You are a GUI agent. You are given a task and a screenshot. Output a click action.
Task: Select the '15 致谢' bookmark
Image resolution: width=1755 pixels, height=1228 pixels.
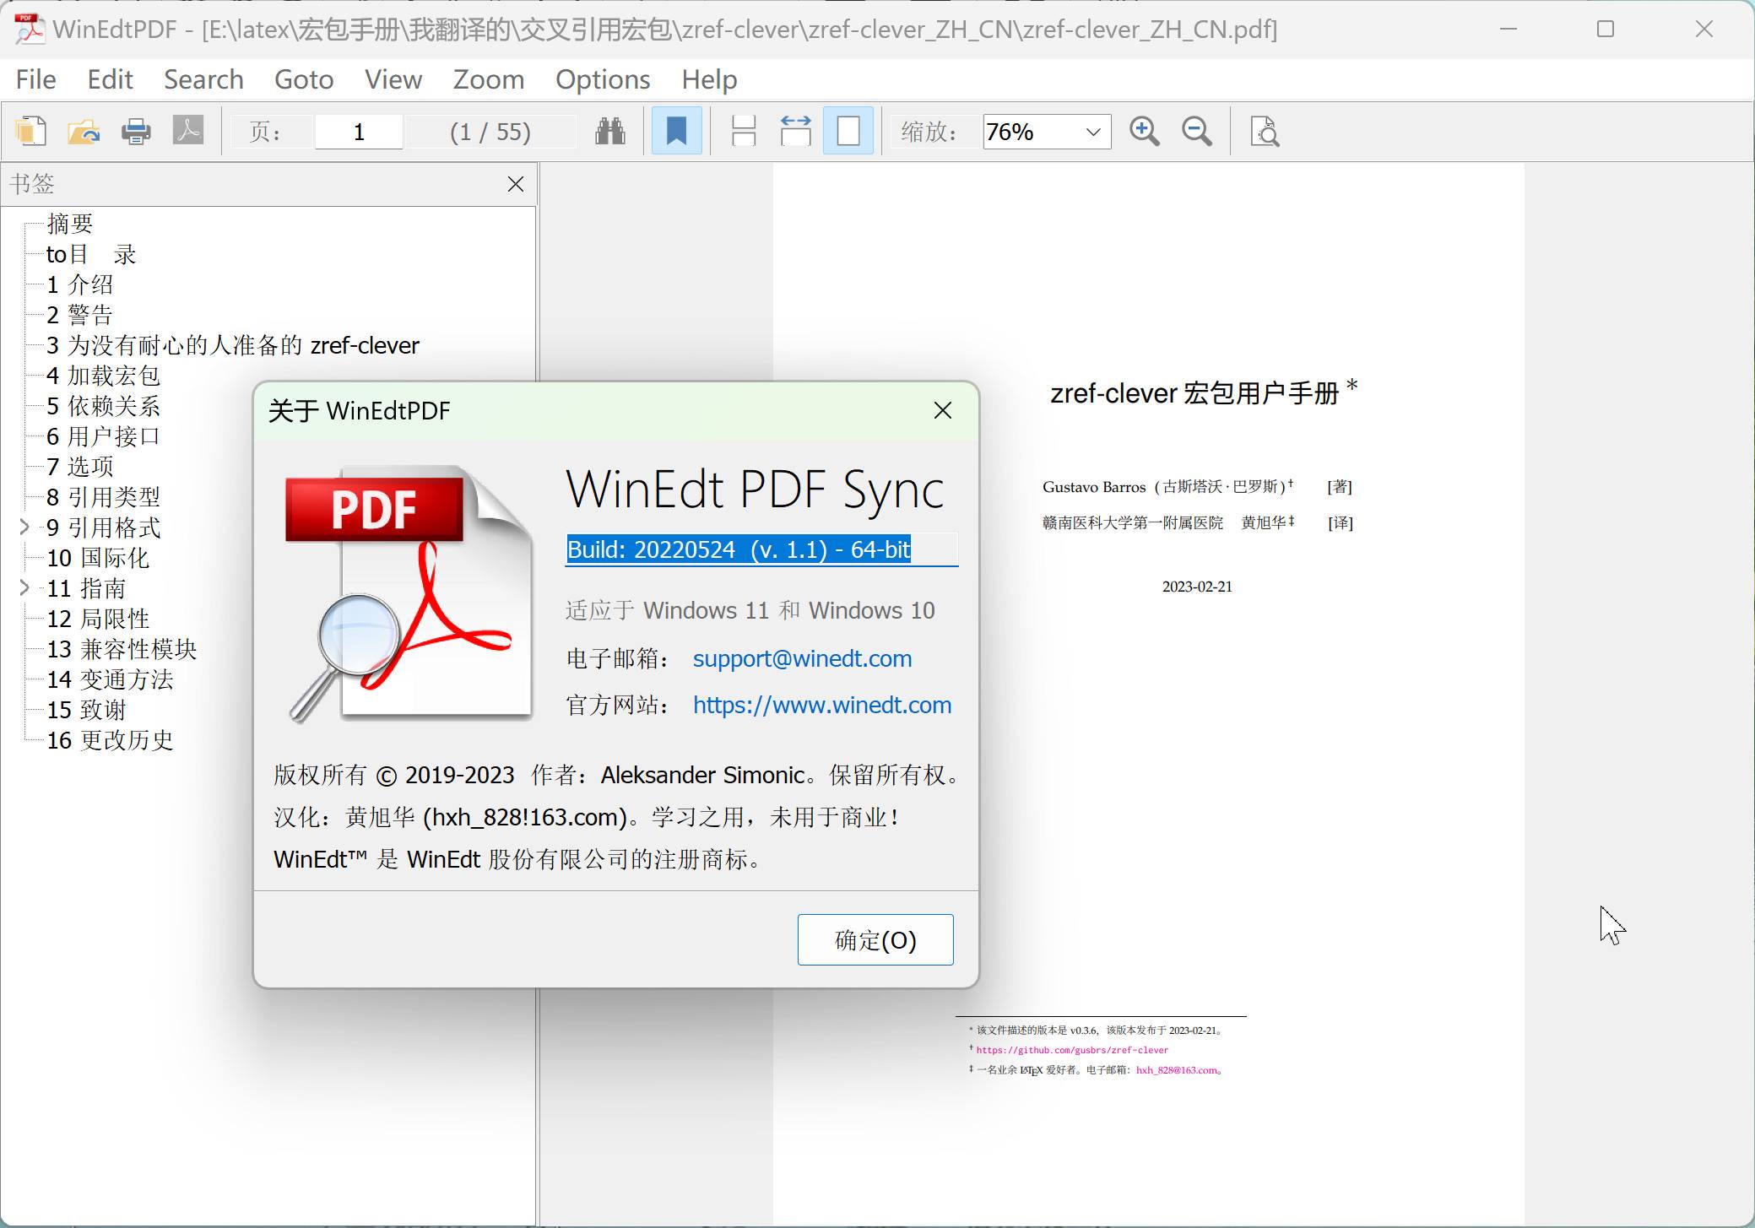pos(86,710)
